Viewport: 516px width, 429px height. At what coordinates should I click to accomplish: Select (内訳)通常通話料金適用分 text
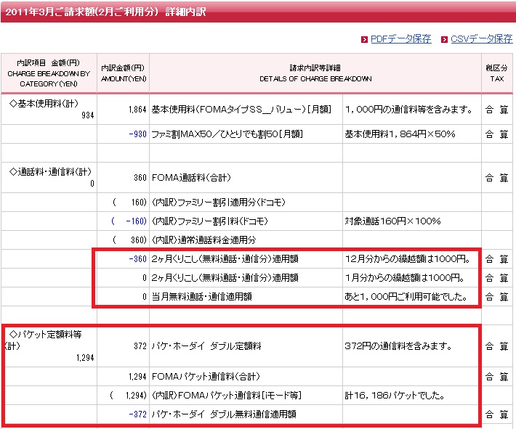point(203,240)
